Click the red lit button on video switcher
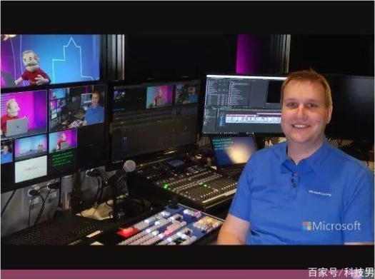Screen dimensions: 375x279 (127, 232)
